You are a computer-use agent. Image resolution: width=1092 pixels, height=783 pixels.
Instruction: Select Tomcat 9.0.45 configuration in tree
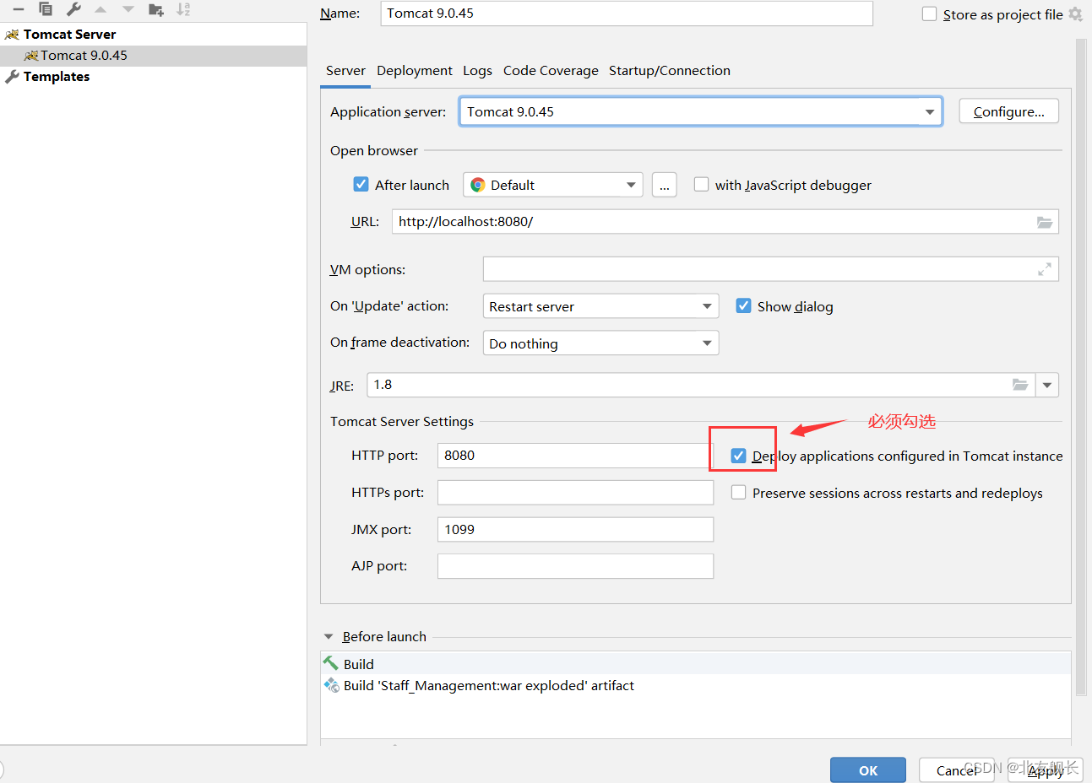153,56
